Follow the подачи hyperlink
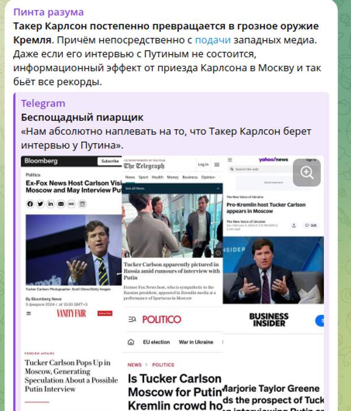Viewport: 351px width, 411px height. click(213, 40)
